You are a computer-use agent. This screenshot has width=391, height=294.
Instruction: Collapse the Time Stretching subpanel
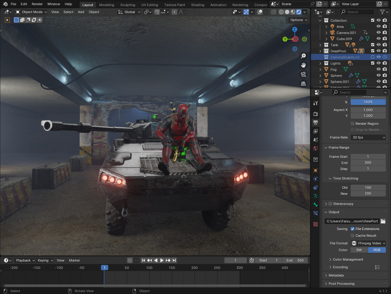click(345, 178)
